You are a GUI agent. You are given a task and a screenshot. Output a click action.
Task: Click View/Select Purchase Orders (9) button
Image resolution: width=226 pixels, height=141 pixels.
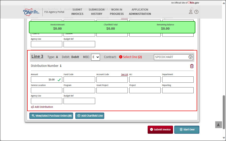[x=51, y=116]
